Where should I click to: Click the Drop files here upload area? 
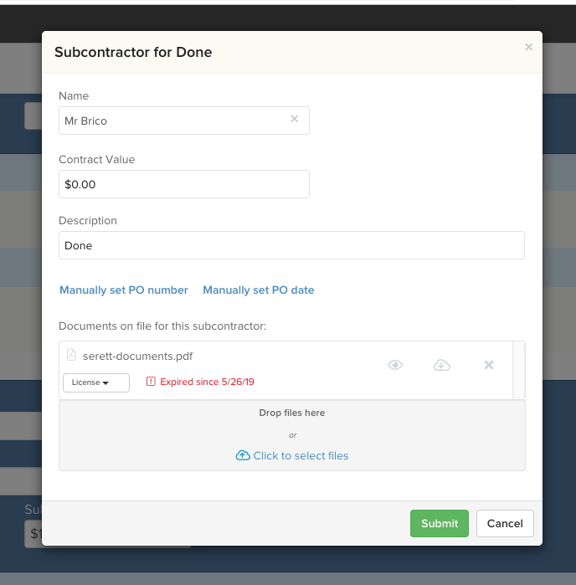pos(292,435)
